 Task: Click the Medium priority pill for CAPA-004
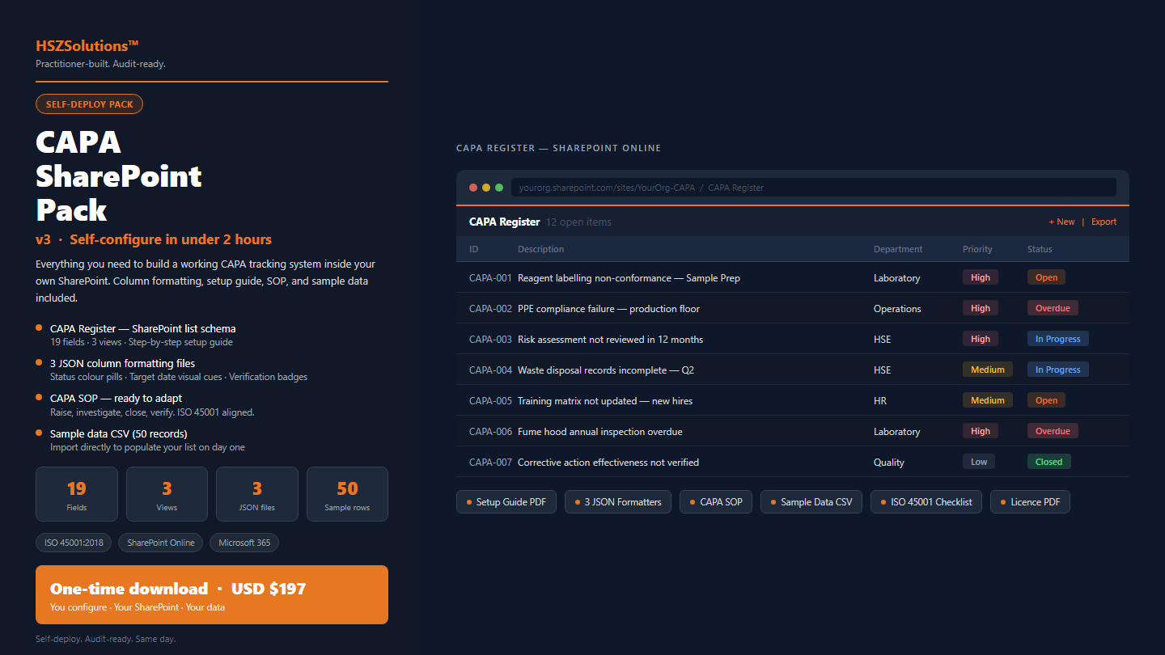click(x=988, y=370)
